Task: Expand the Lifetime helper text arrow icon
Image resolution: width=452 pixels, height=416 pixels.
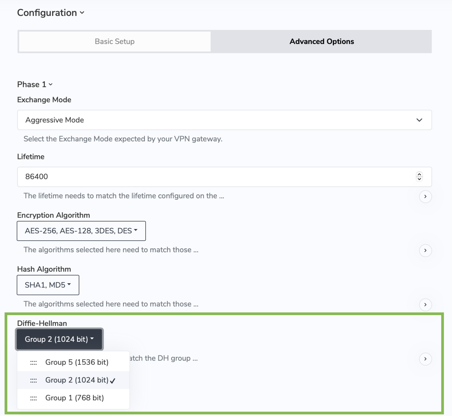Action: click(x=426, y=196)
